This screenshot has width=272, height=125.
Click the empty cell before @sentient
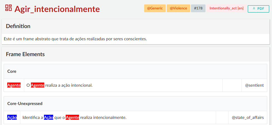pyautogui.click(x=232, y=85)
